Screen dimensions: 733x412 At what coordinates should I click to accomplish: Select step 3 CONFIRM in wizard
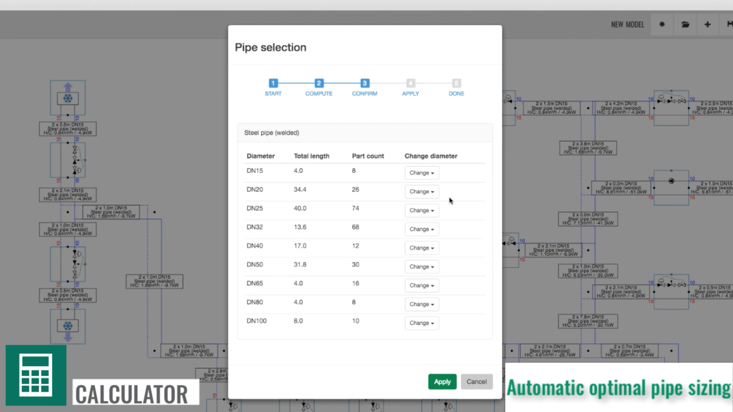coord(365,83)
